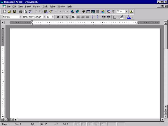Toggle Italic formatting button
Viewport: 168px width, 126px height.
tap(62, 17)
